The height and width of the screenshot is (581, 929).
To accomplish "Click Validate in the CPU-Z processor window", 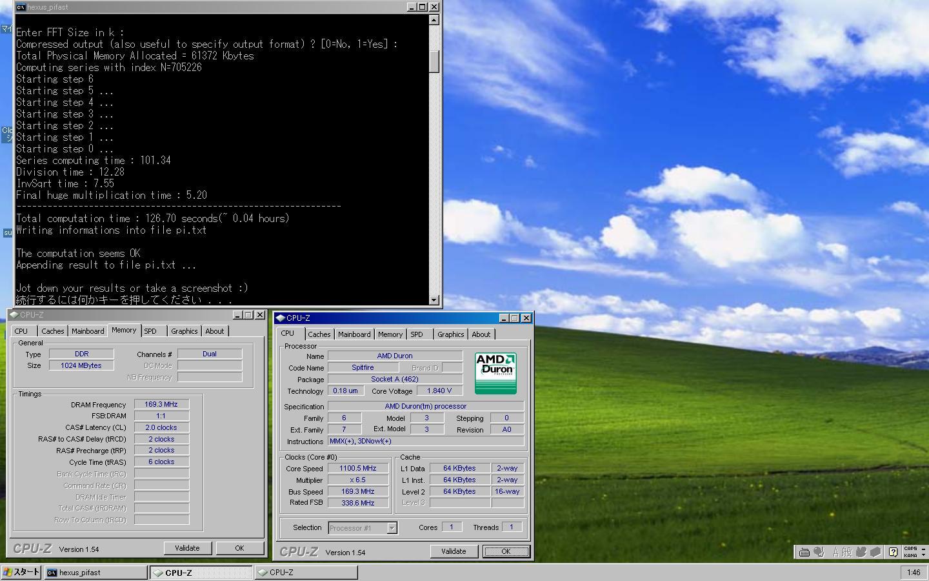I will 454,551.
